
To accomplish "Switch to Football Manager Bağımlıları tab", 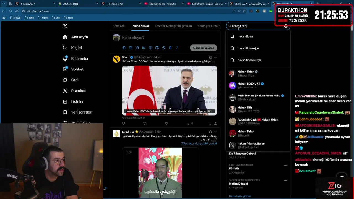I will coord(173,26).
